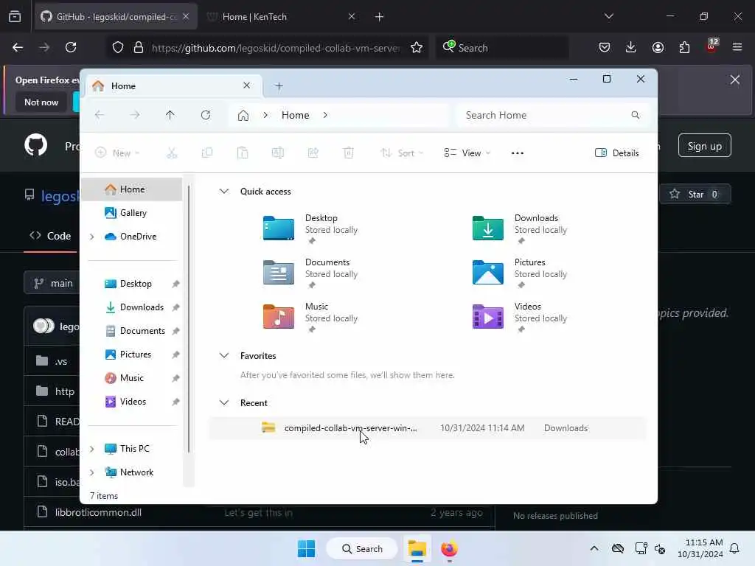Expand OneDrive in the navigation pane
The width and height of the screenshot is (755, 566).
click(x=91, y=237)
